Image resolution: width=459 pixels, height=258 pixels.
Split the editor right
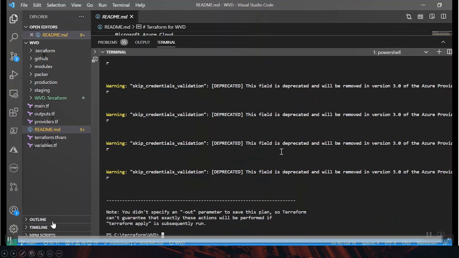(x=444, y=16)
